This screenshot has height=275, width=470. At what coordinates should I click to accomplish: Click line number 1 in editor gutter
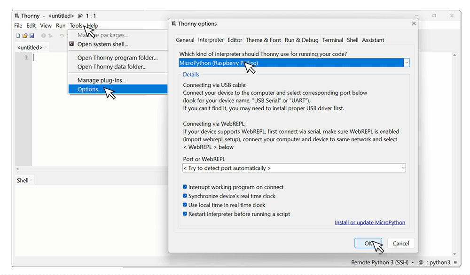pos(26,57)
